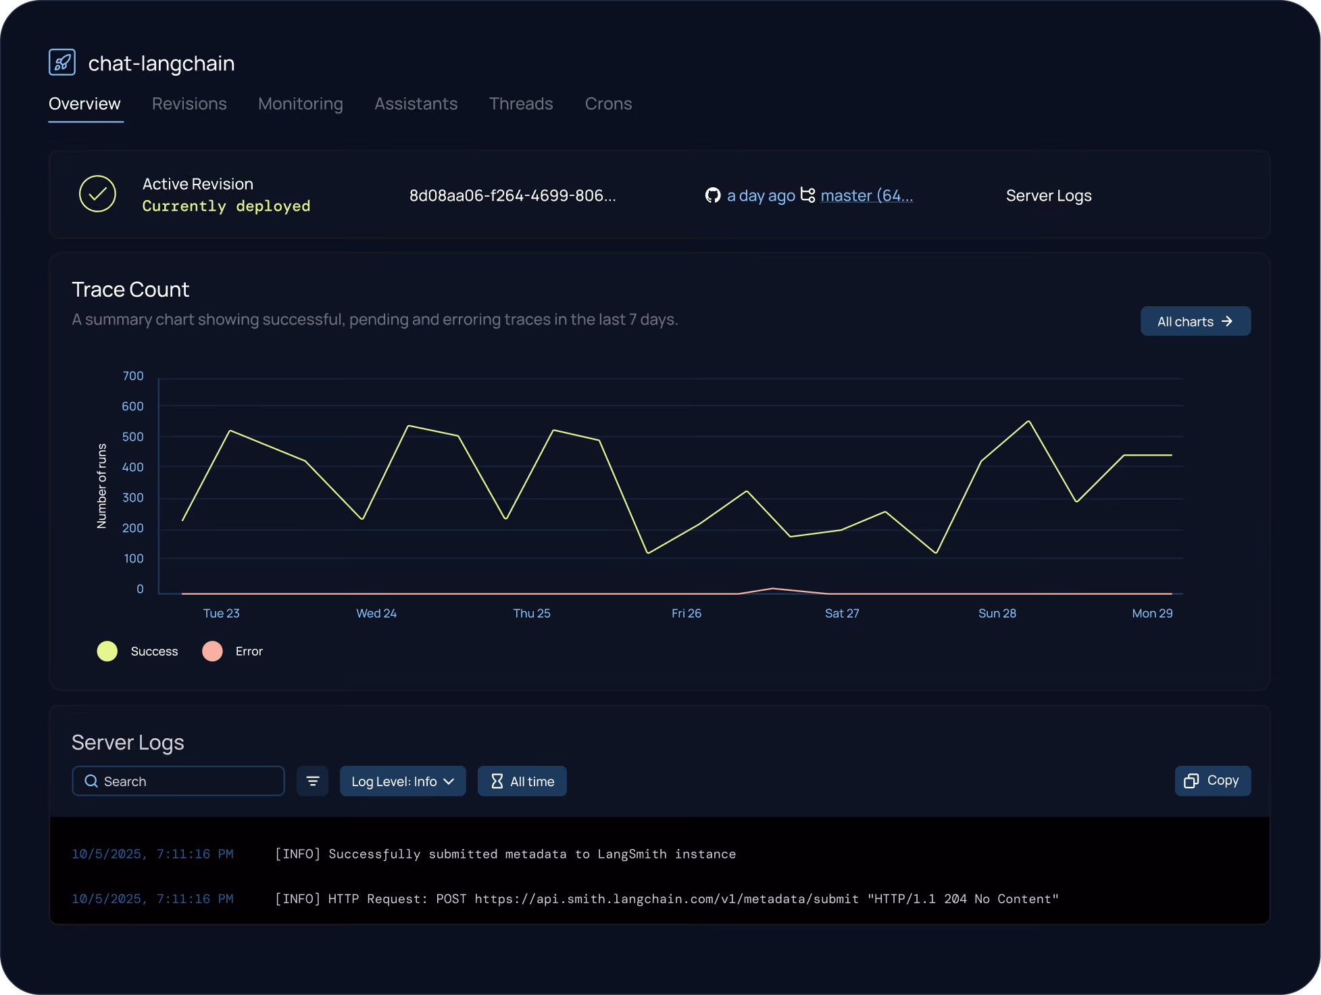Toggle the Error series in legend
This screenshot has height=995, width=1321.
(x=232, y=651)
